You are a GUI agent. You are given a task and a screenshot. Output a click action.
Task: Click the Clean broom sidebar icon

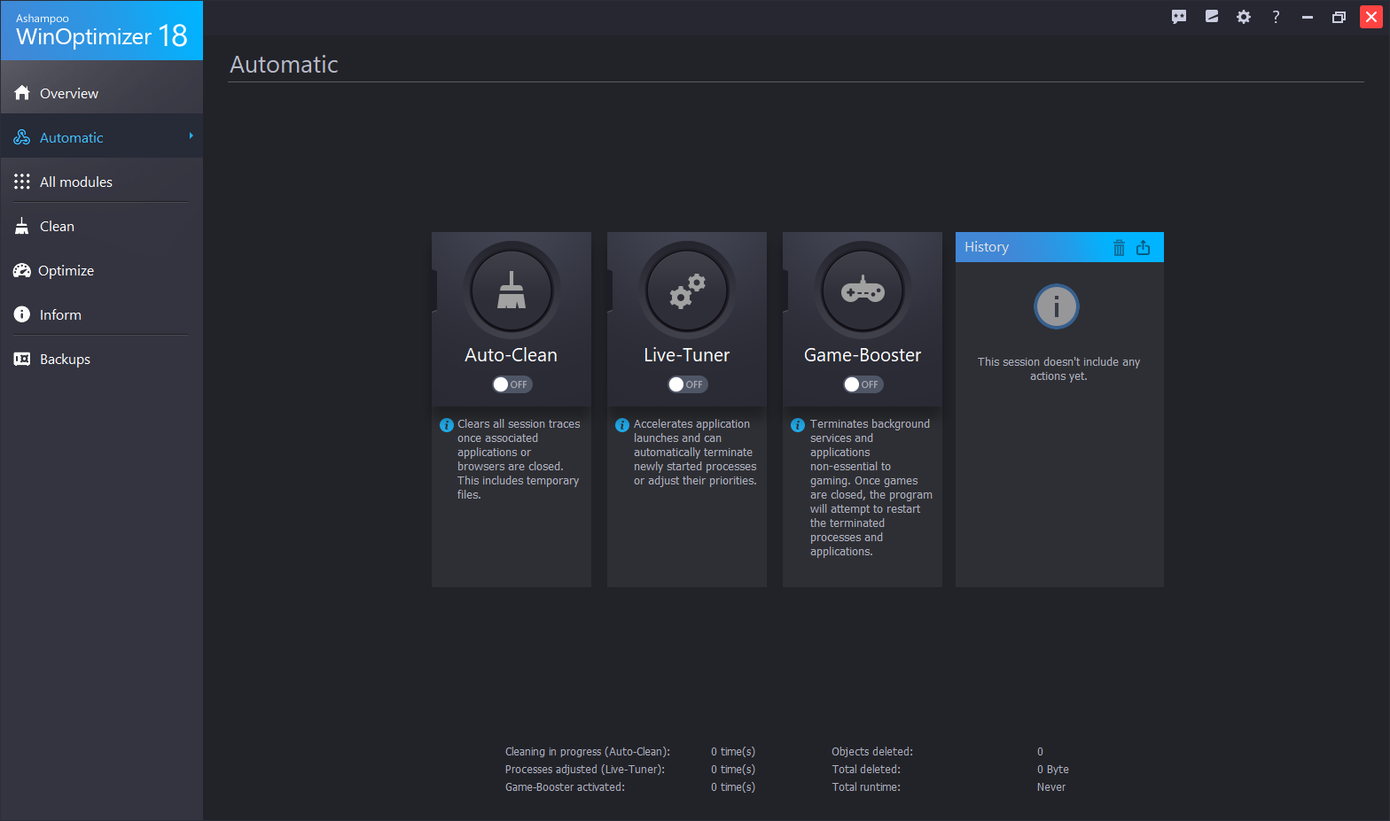[22, 226]
